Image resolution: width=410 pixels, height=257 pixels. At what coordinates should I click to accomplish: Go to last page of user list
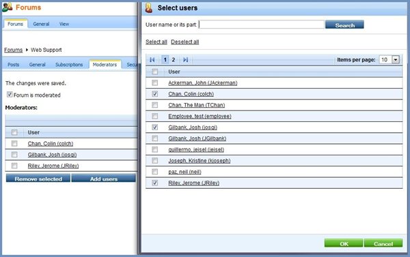(185, 60)
